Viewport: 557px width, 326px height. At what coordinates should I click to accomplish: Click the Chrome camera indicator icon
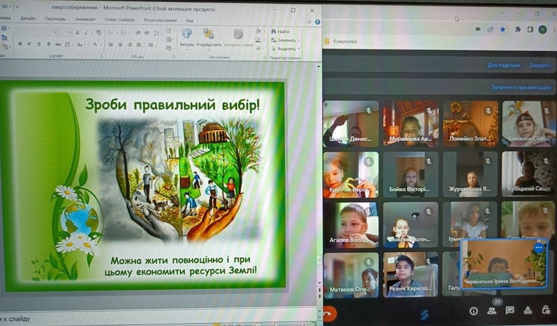(x=478, y=29)
